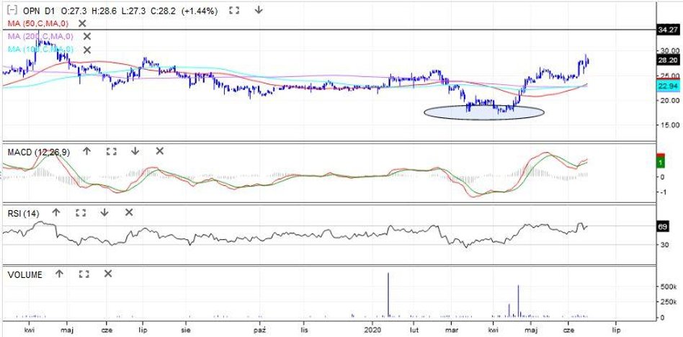This screenshot has height=337, width=683.
Task: Maximize the OPN price chart panel
Action: tap(233, 11)
